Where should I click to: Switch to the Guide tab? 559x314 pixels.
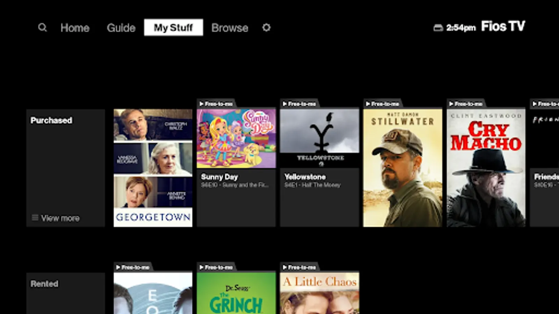pos(121,28)
